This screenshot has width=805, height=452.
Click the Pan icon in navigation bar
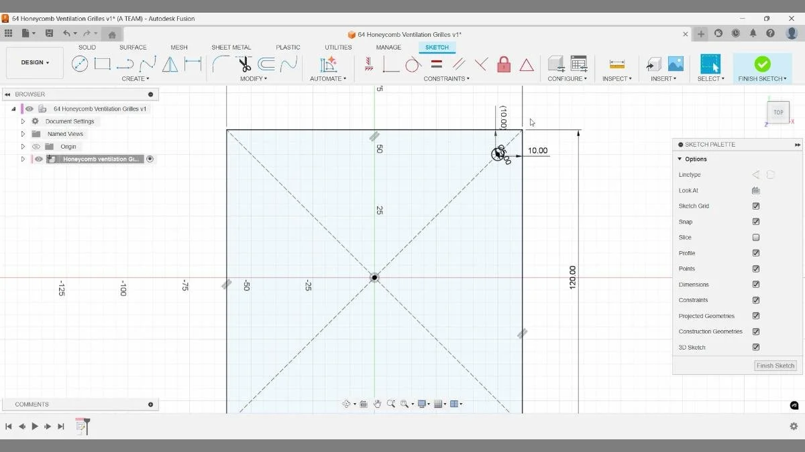(x=378, y=403)
